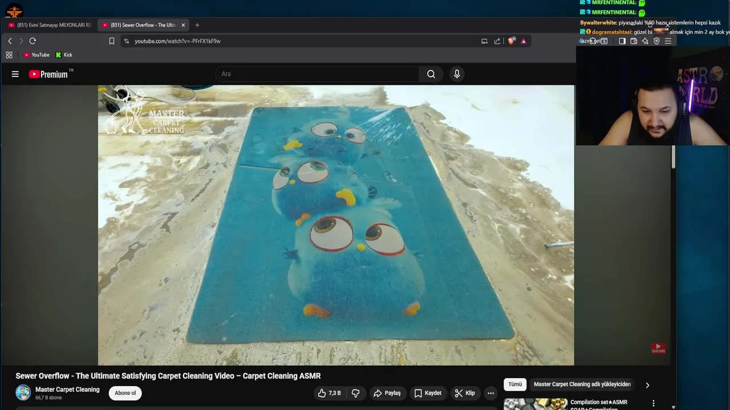Click the share icon in the address bar
The image size is (730, 410).
497,41
